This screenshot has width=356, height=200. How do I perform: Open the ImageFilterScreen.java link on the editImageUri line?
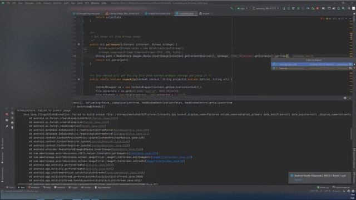171,157
